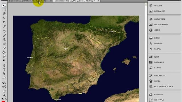182x102 pixels.
Task: Select the Paint Bucket tool
Action: [x=4, y=52]
